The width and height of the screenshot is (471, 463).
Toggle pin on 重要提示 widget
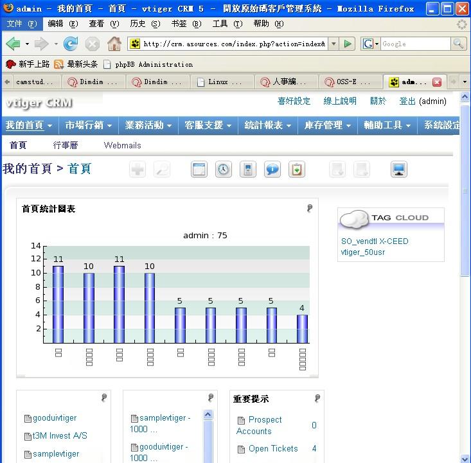(317, 398)
